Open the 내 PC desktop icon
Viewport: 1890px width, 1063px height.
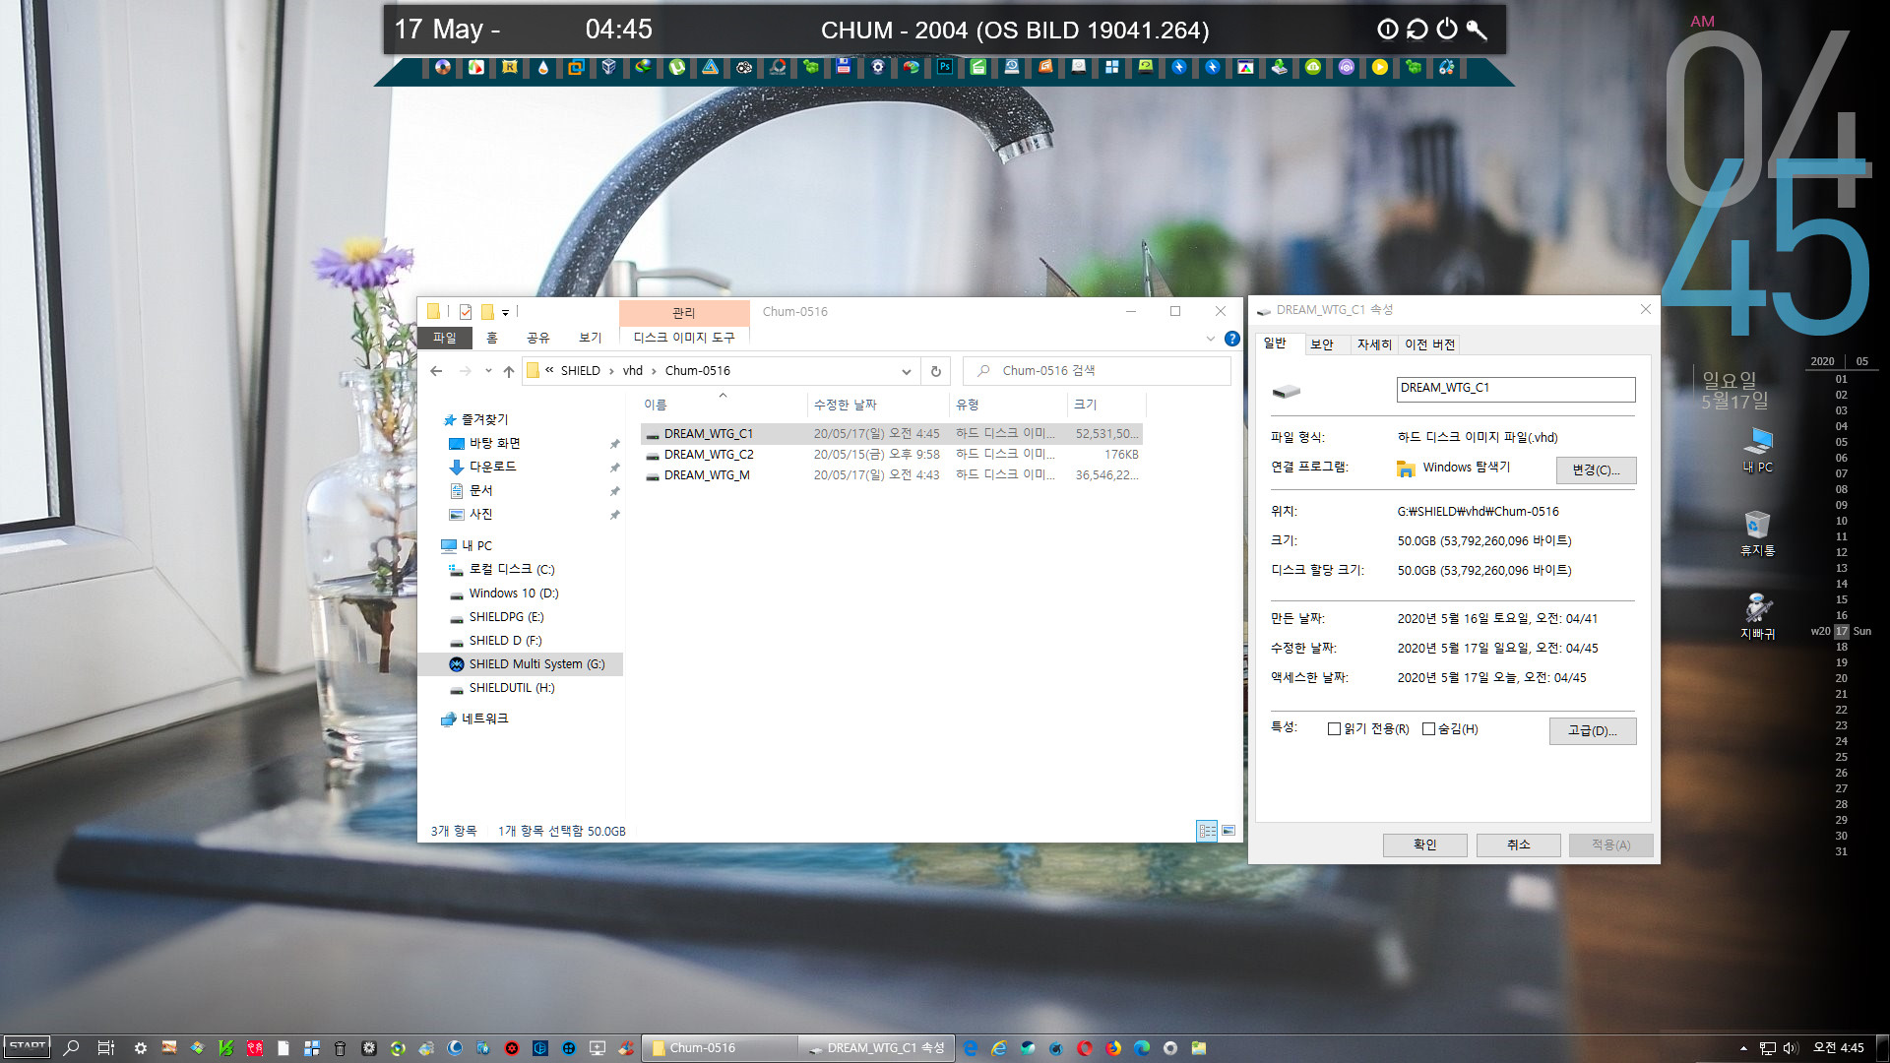[x=1757, y=451]
